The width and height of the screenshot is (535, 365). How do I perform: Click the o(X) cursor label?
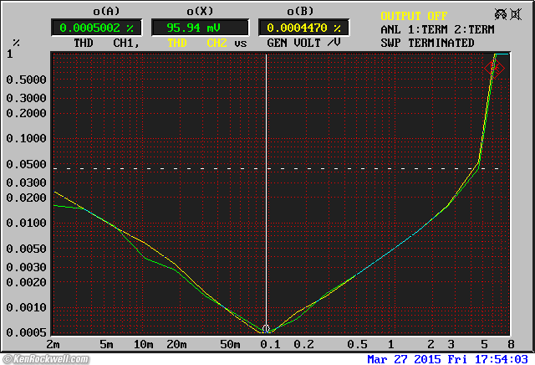[x=200, y=12]
